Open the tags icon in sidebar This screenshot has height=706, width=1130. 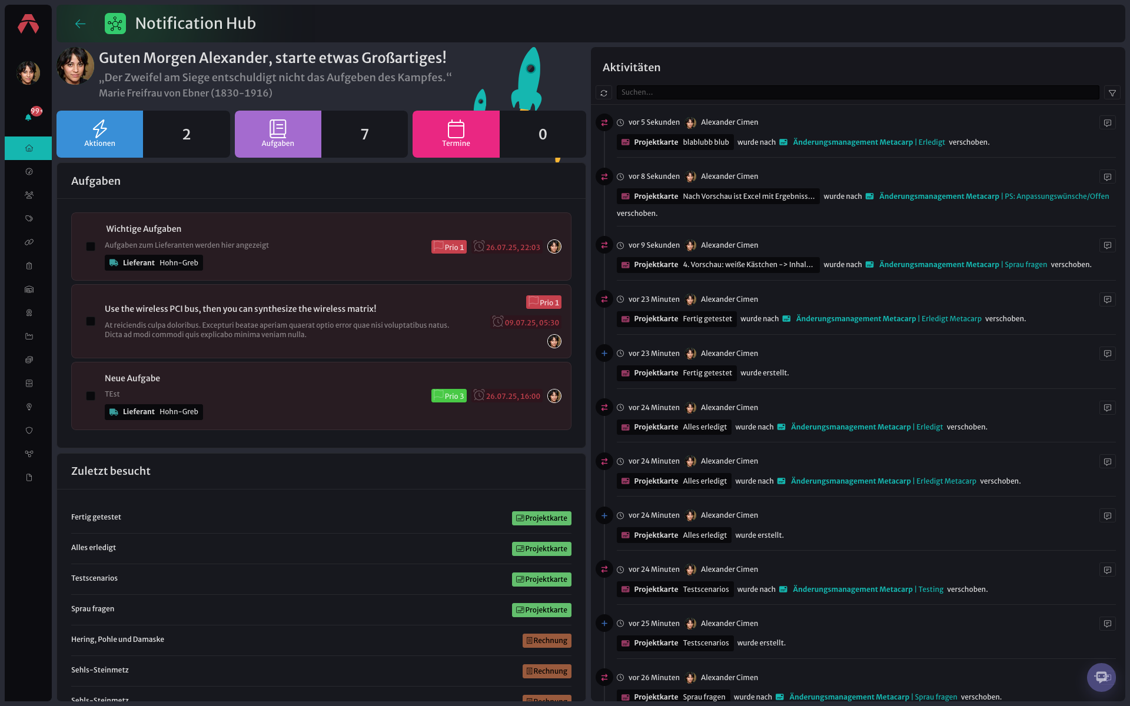coord(29,219)
